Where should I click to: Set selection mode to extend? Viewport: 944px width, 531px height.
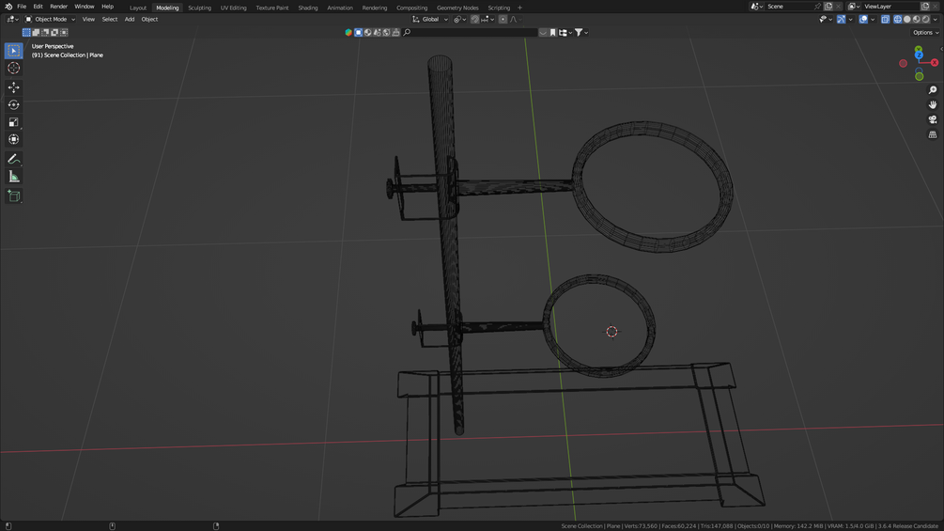pos(36,33)
